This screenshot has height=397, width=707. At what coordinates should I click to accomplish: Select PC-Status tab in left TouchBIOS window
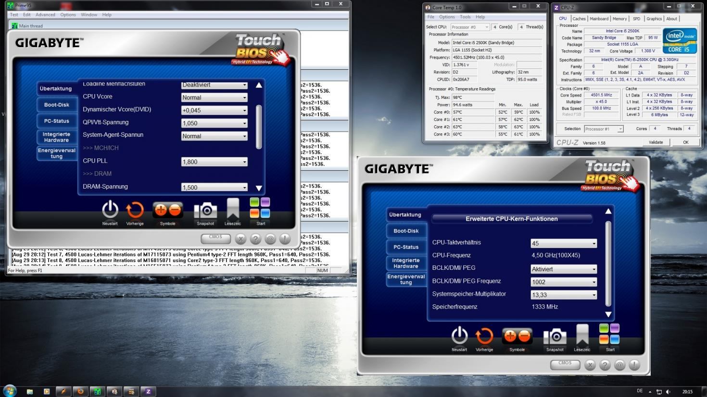tap(57, 121)
